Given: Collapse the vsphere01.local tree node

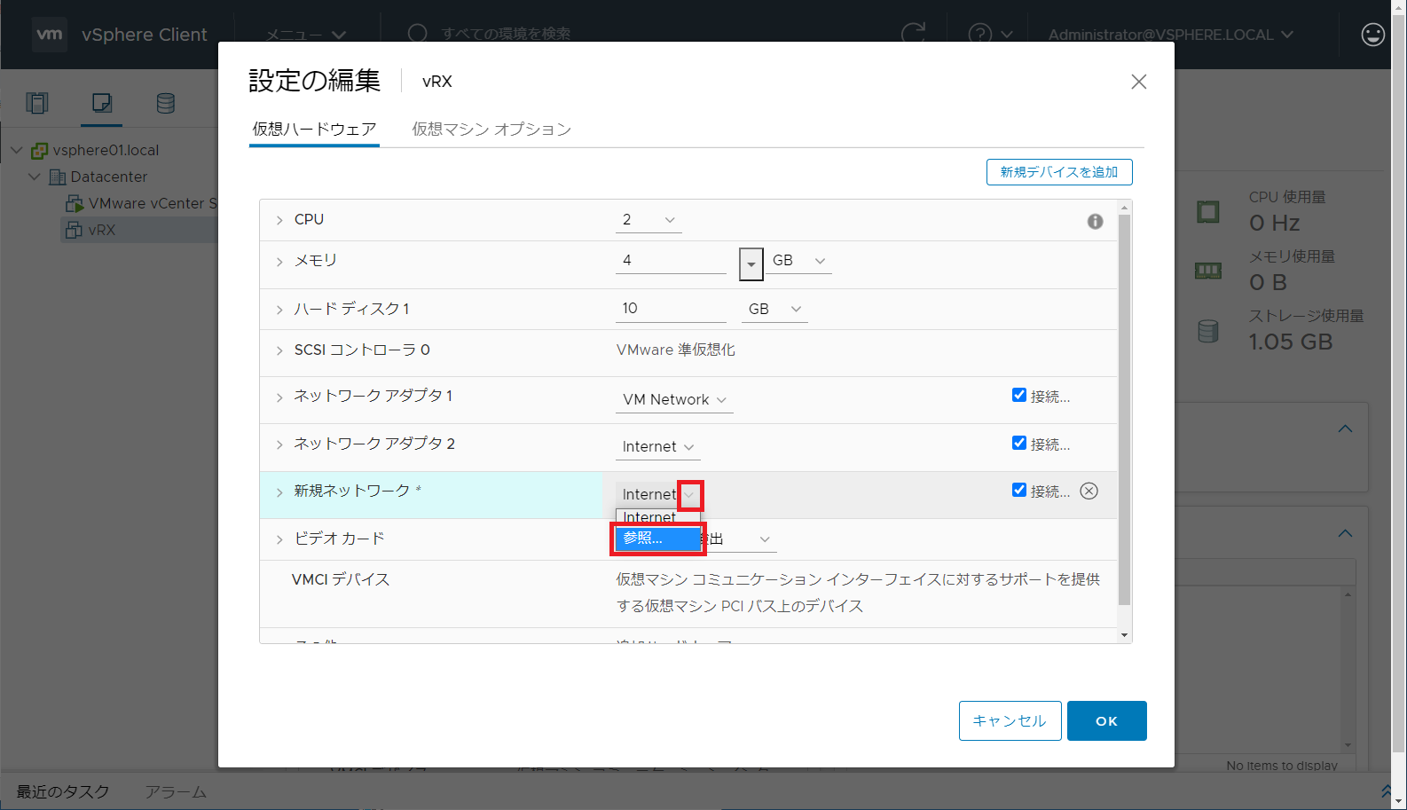Looking at the screenshot, I should [17, 150].
